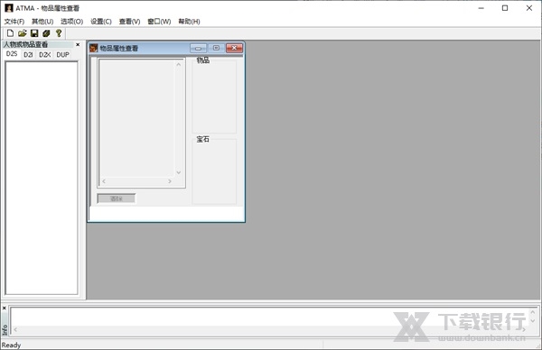
Task: Click the 人物或物品查看 panel title
Action: (x=25, y=44)
